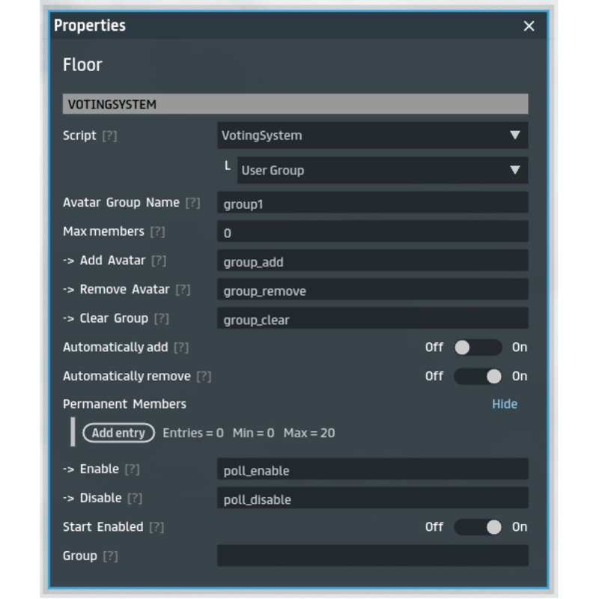Viewport: 599px width, 599px height.
Task: Open help for Remove Avatar
Action: click(x=183, y=290)
